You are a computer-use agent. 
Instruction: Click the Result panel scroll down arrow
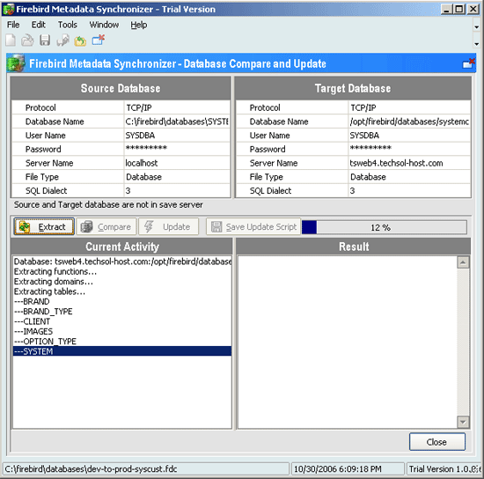pyautogui.click(x=463, y=422)
